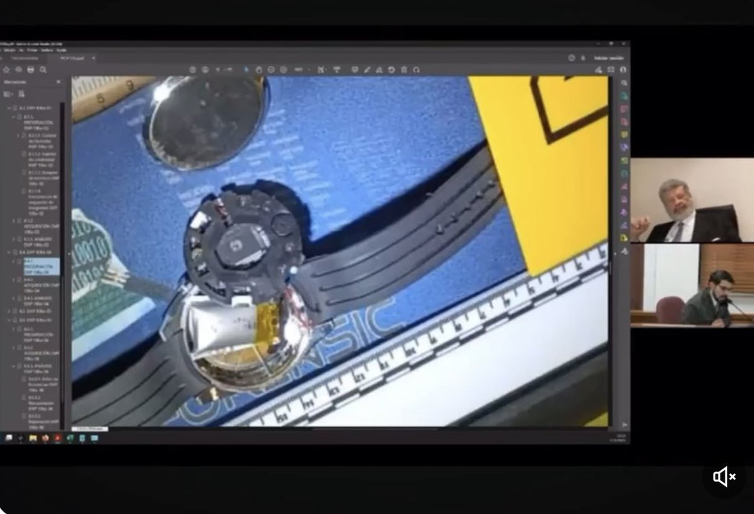
Task: Click the sign stamp icon in the toolbar
Action: pyautogui.click(x=379, y=70)
